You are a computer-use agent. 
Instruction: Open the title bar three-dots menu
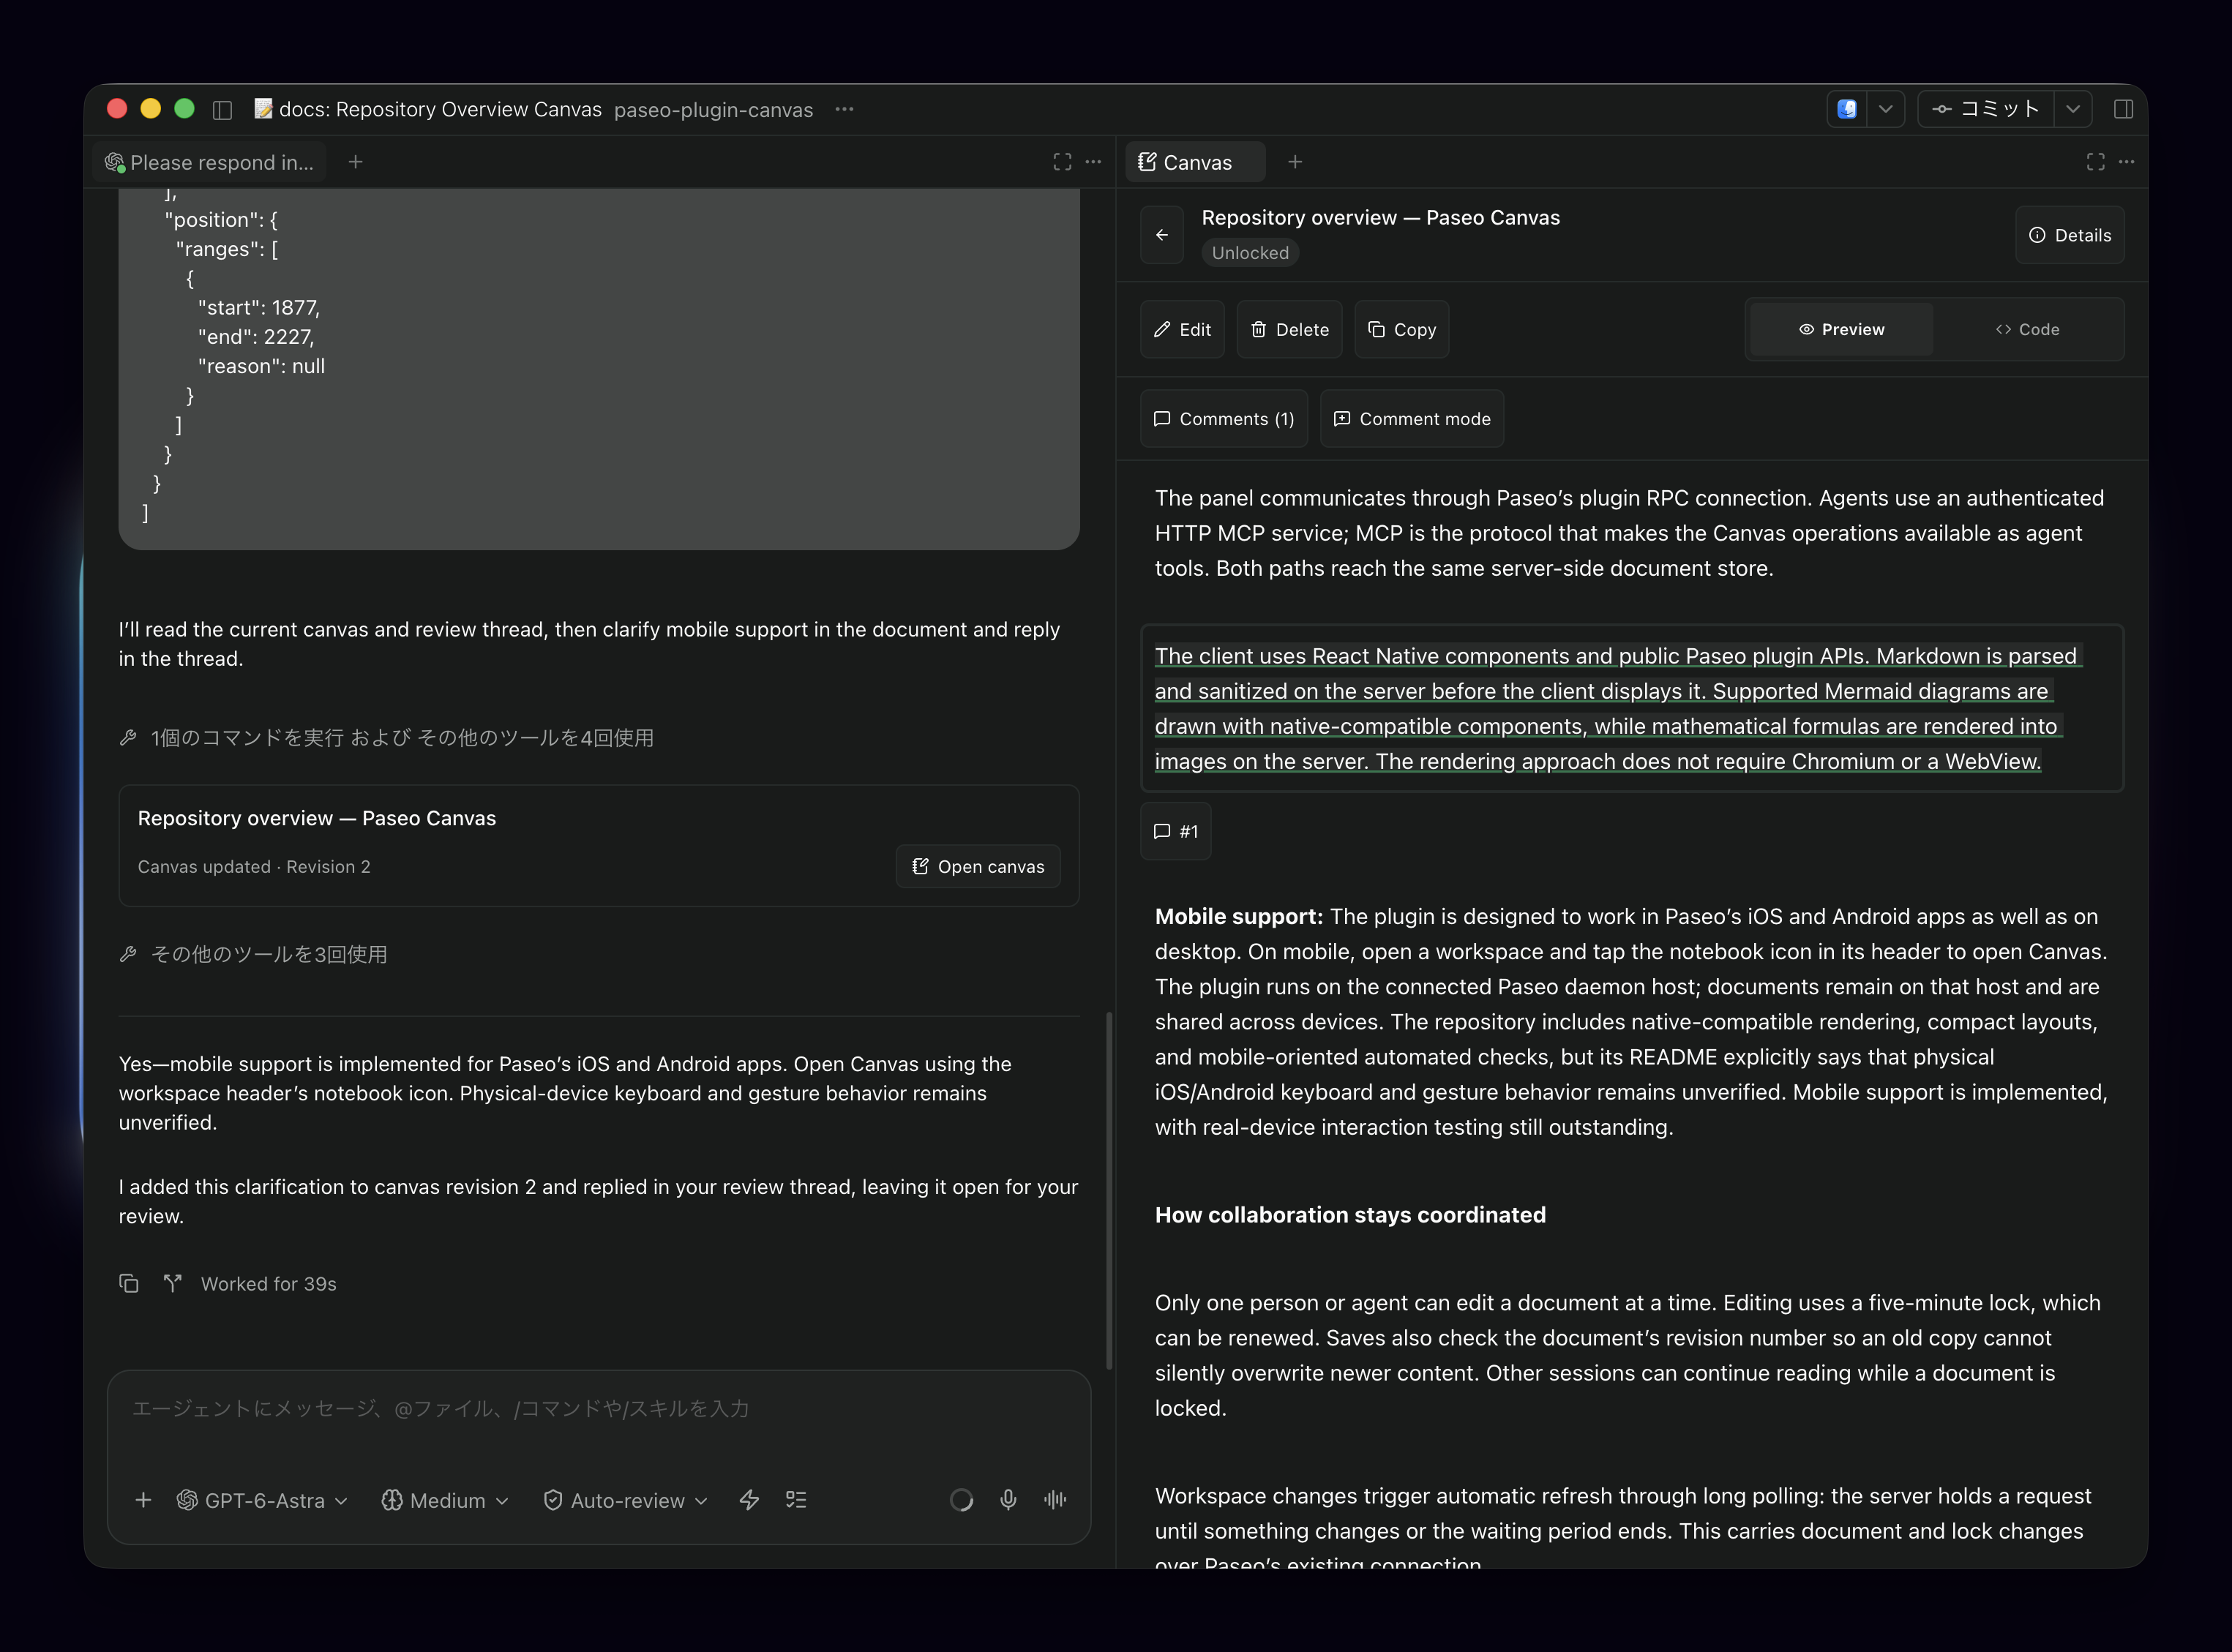coord(844,109)
